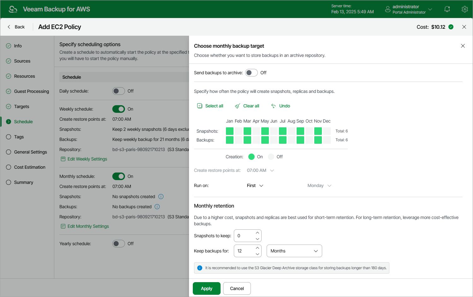Click the Select all checkbox icon
This screenshot has width=473, height=297.
(x=200, y=106)
